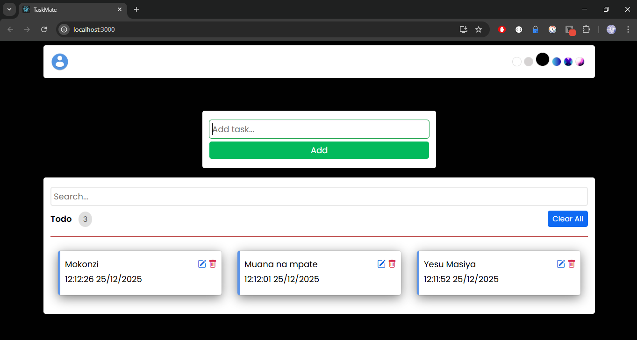The width and height of the screenshot is (637, 340).
Task: Select the black theme swatch
Action: pyautogui.click(x=543, y=59)
